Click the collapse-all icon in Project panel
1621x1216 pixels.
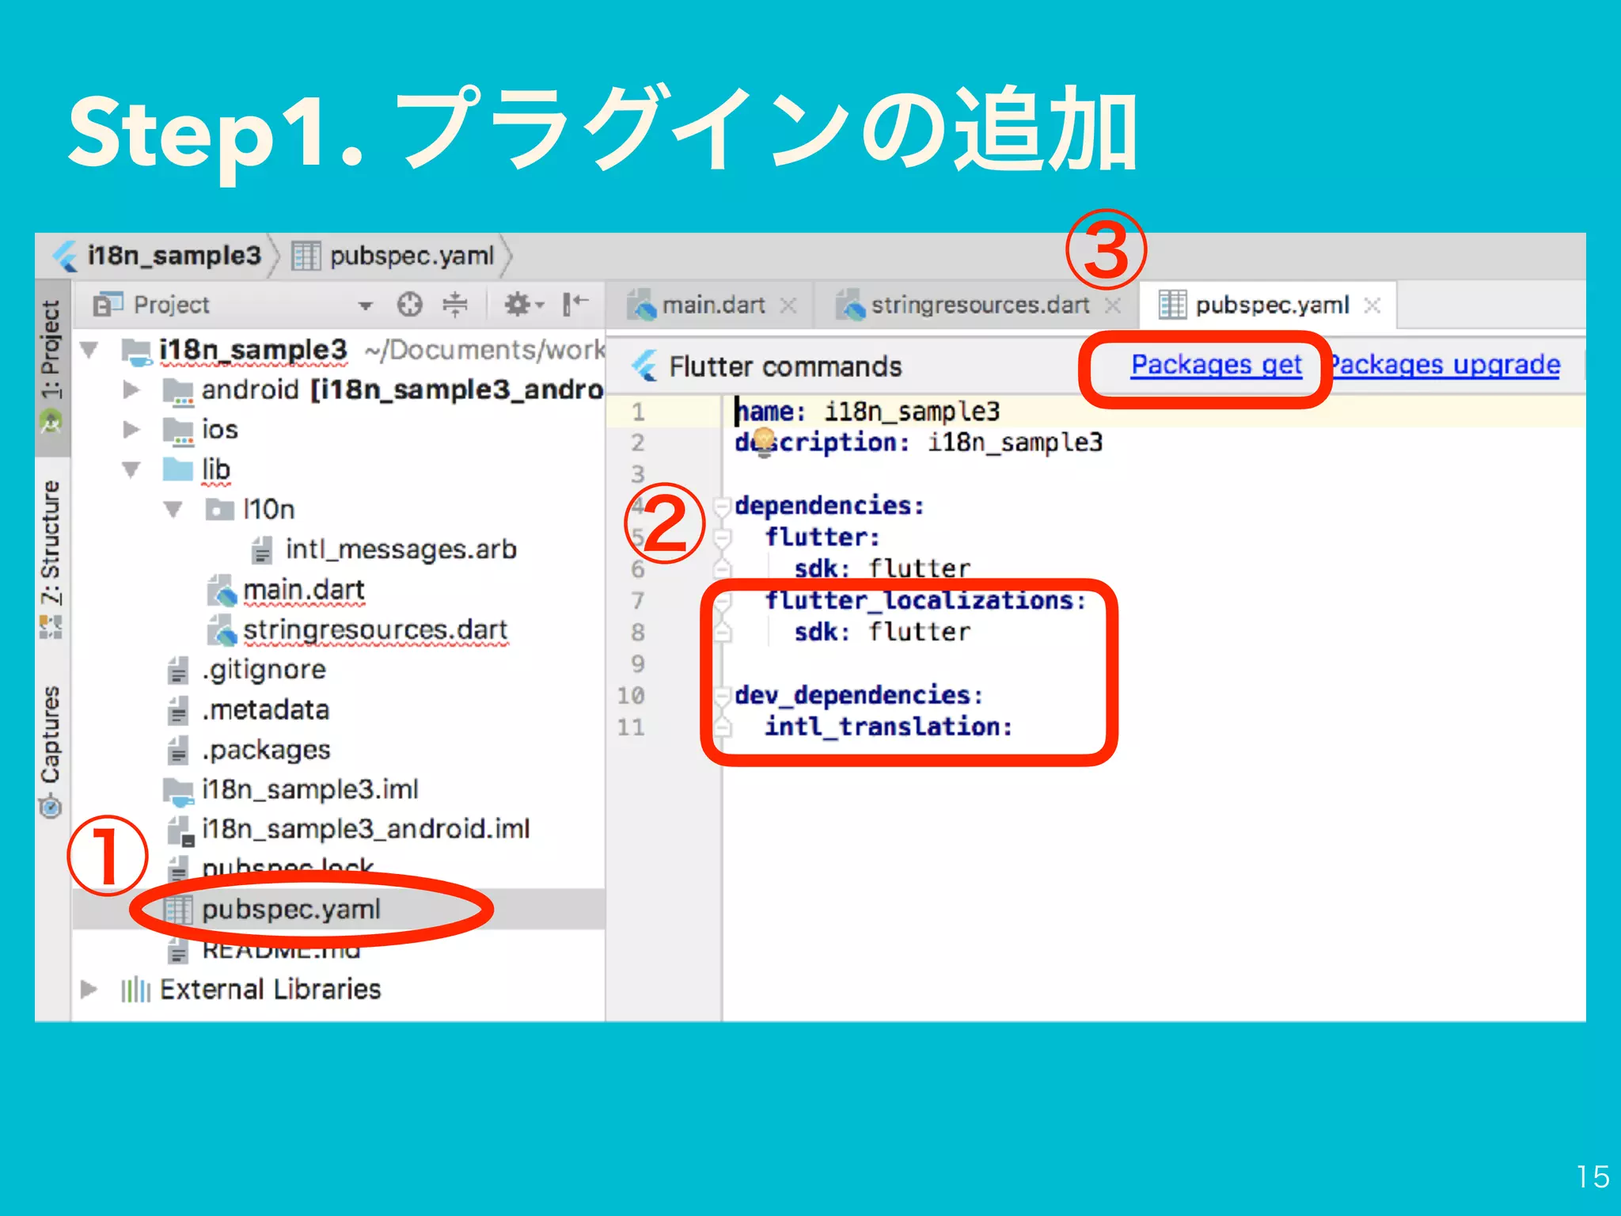point(455,305)
